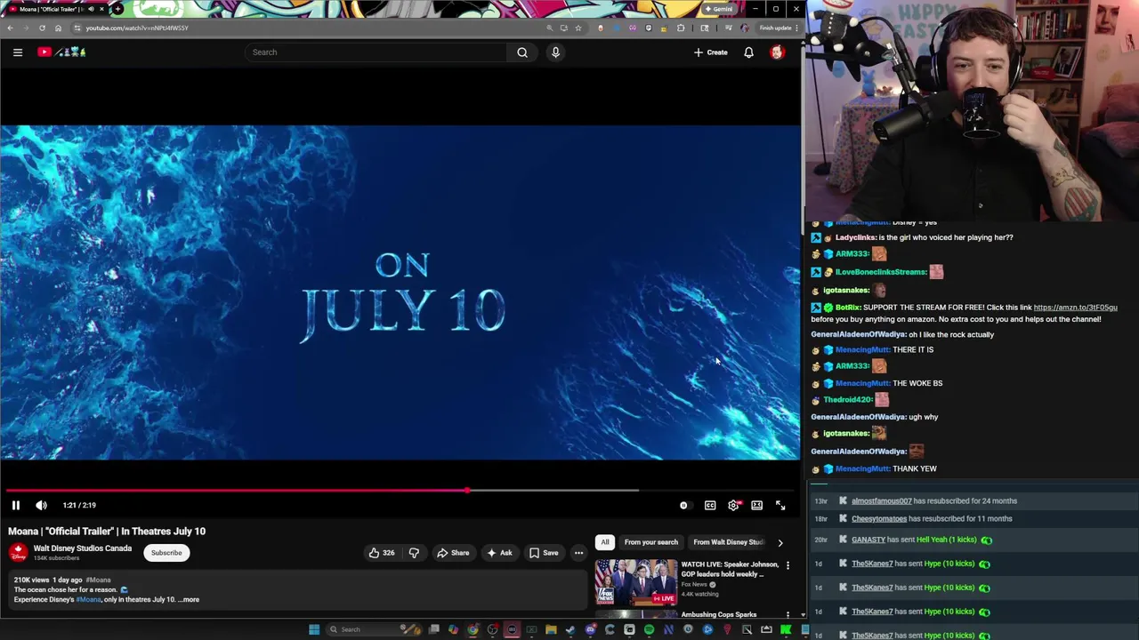Enter fullscreen mode
Viewport: 1139px width, 640px height.
coord(780,505)
